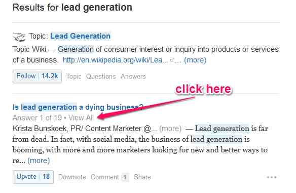
Task: Click the 14.2k follower count
Action: point(50,76)
